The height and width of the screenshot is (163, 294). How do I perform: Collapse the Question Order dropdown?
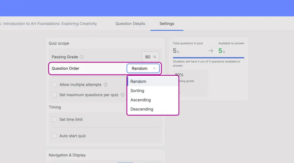click(x=143, y=68)
